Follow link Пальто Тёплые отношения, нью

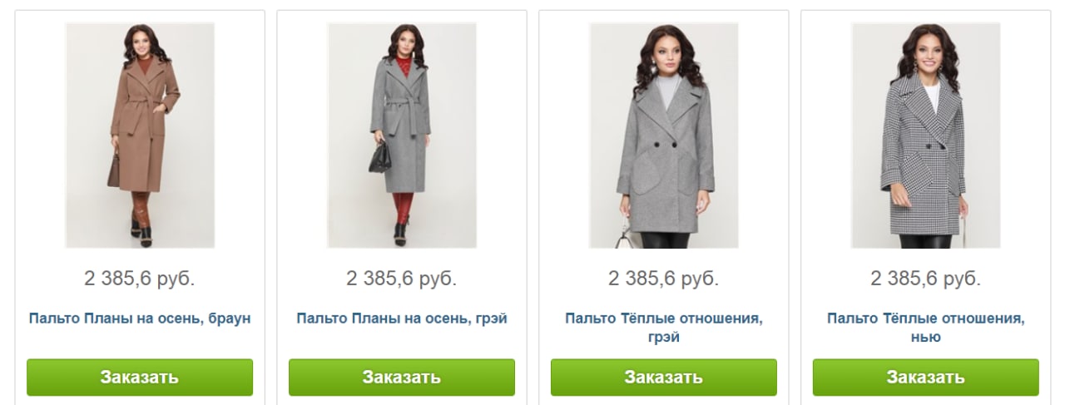pos(926,328)
